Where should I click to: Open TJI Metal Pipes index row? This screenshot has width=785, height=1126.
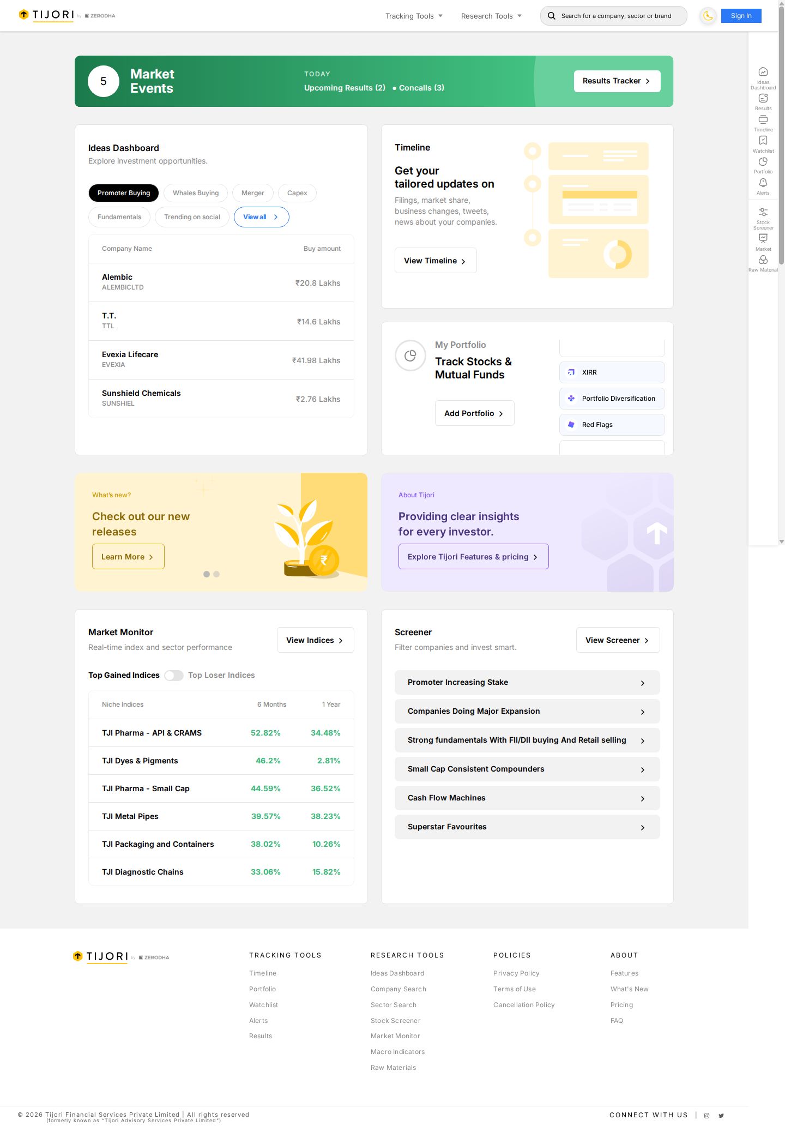click(x=221, y=816)
